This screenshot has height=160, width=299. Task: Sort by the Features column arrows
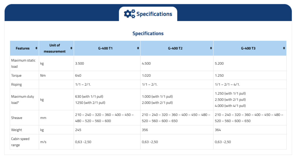[36, 48]
